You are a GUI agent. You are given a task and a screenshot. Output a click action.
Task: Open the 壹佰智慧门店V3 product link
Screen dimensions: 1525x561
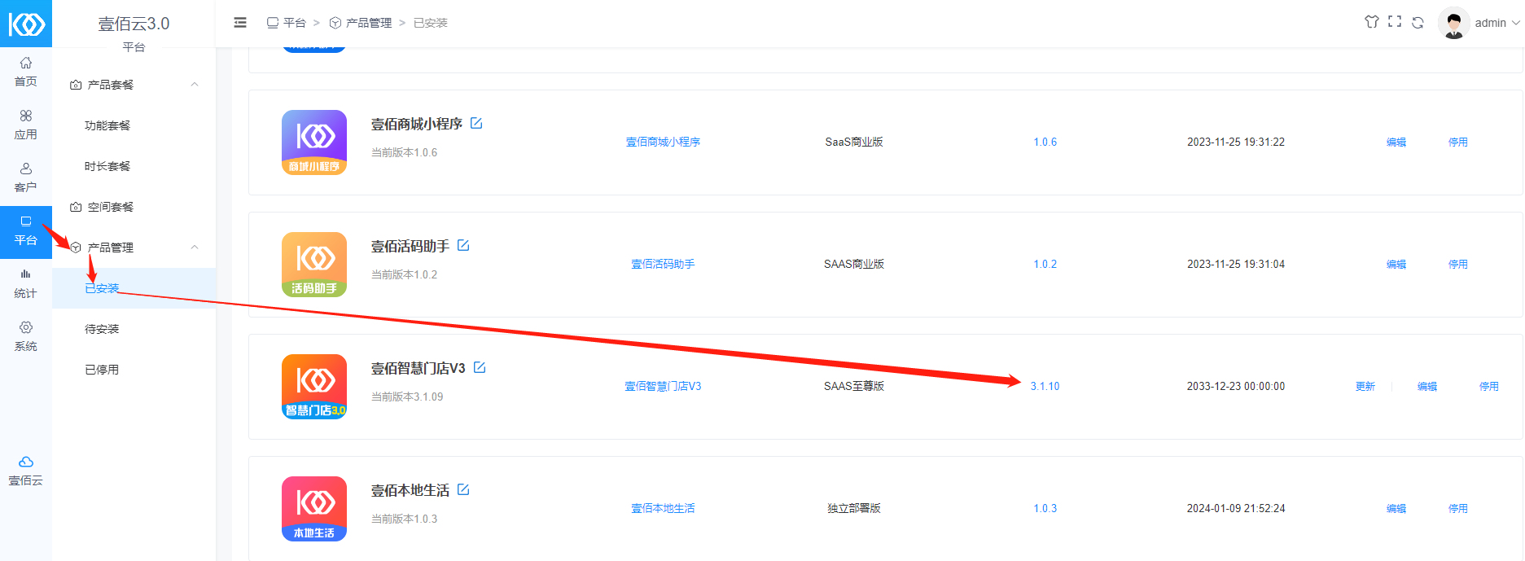pos(663,386)
